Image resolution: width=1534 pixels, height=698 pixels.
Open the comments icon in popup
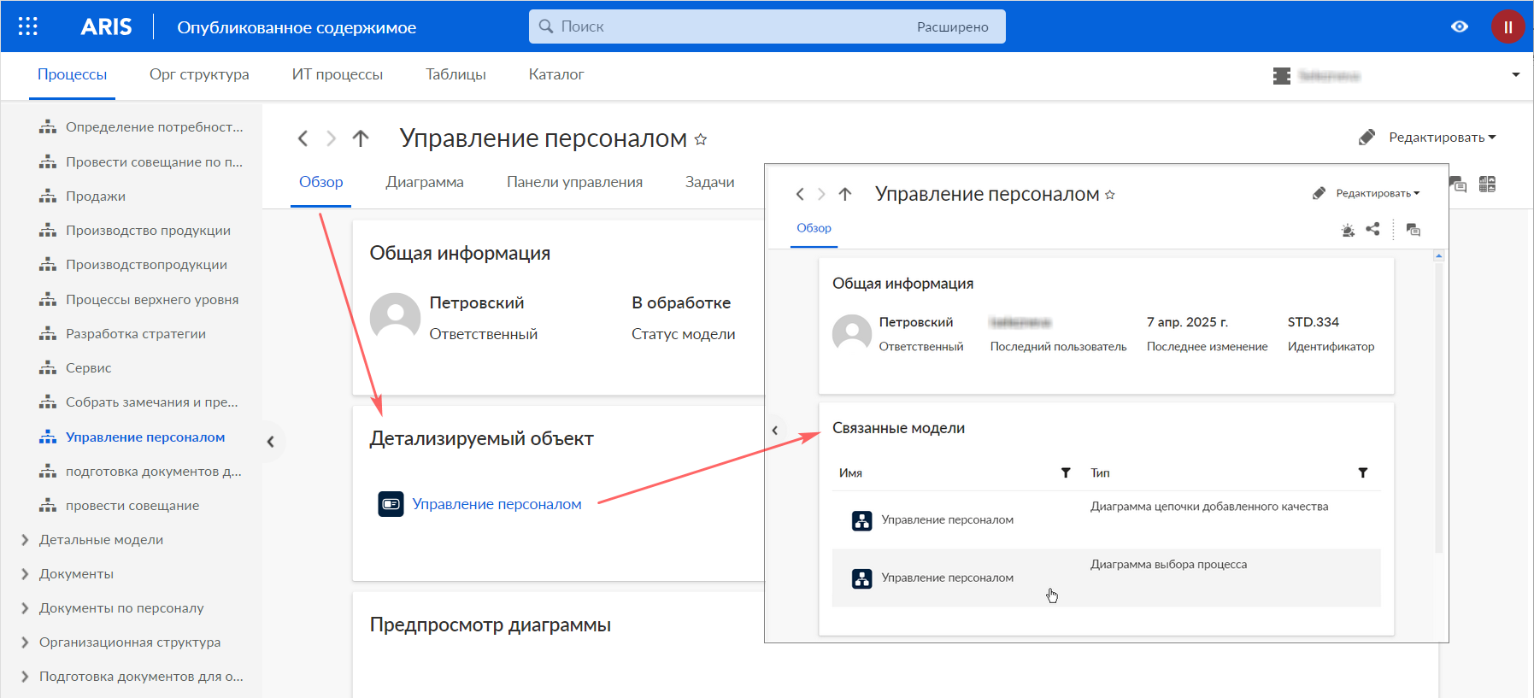[x=1414, y=230]
